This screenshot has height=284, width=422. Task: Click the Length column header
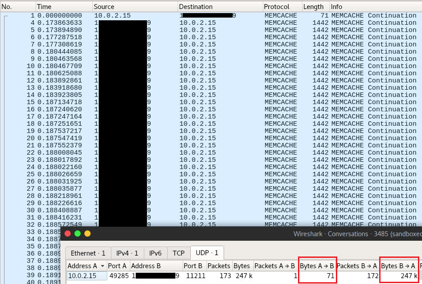pos(316,7)
